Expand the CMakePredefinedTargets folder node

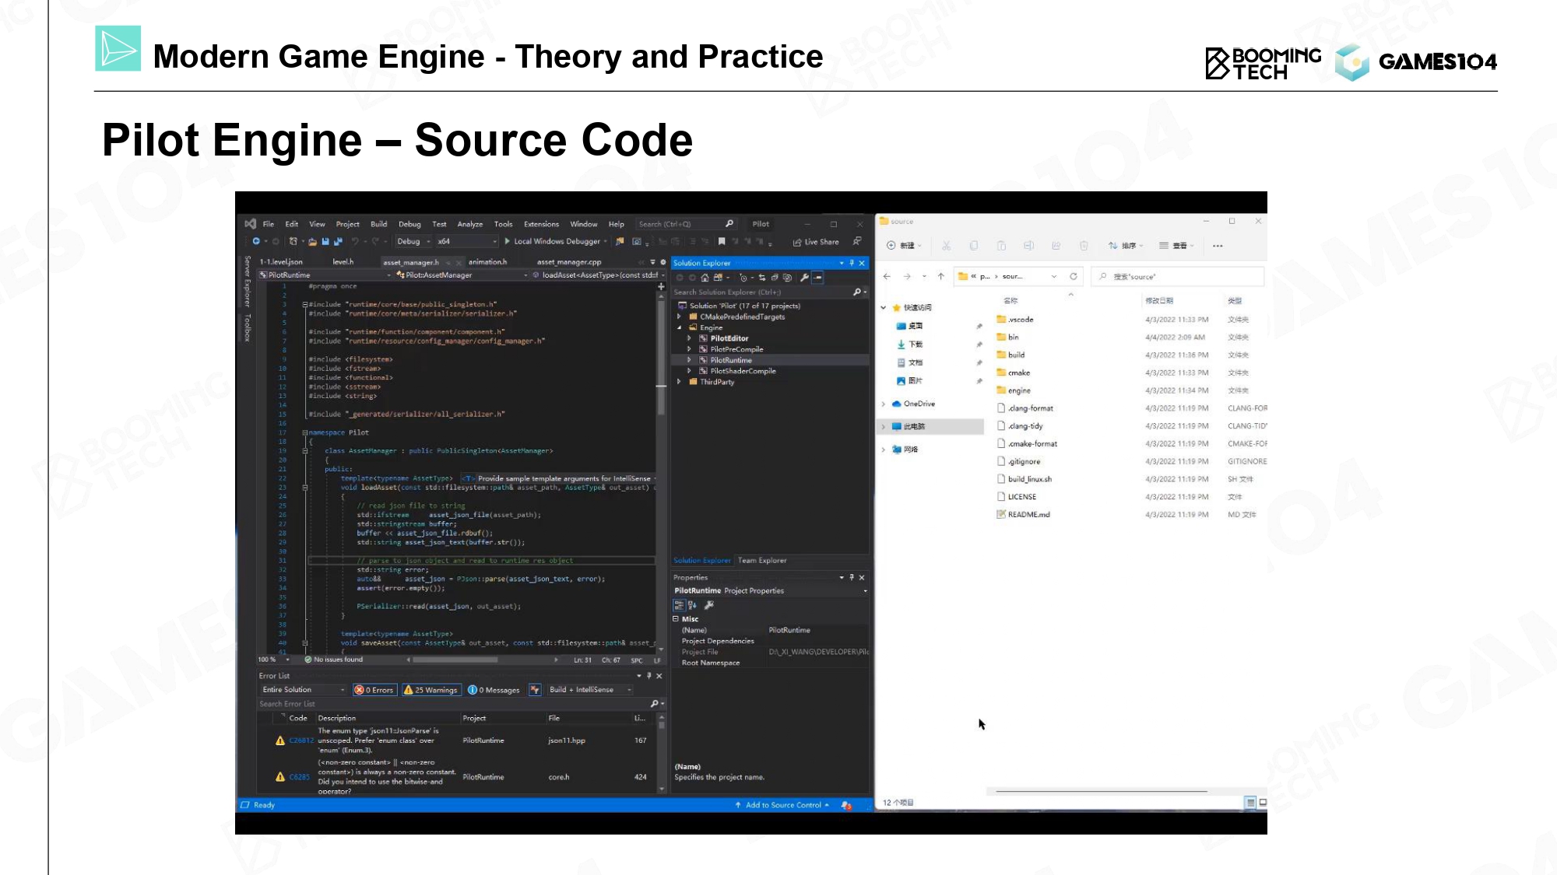click(x=679, y=317)
